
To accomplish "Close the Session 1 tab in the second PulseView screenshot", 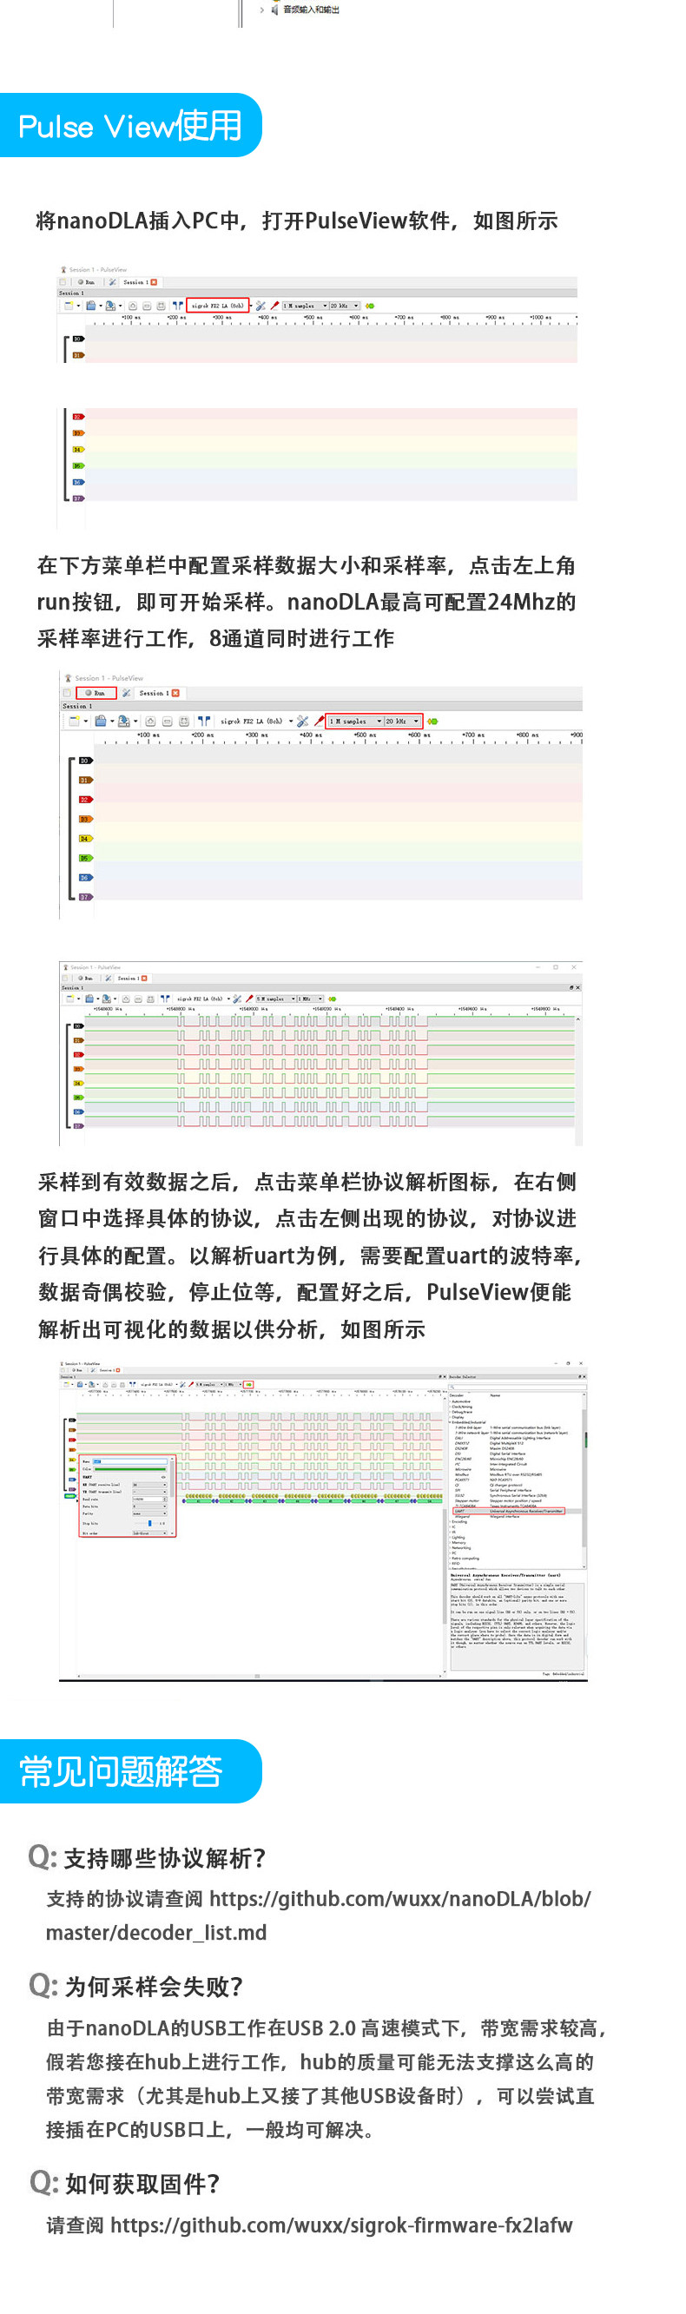I will click(x=176, y=694).
